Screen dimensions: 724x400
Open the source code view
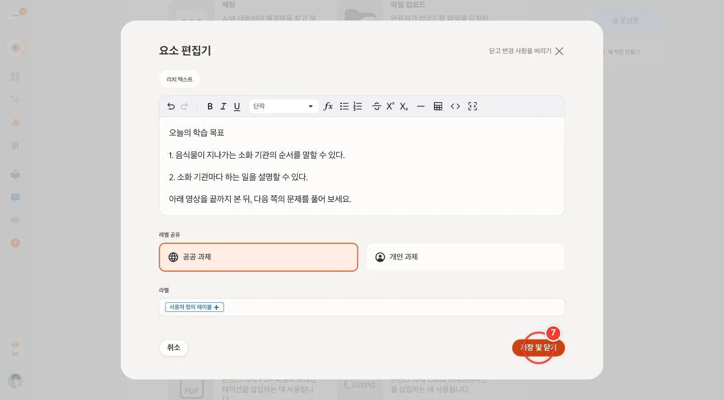(x=455, y=106)
